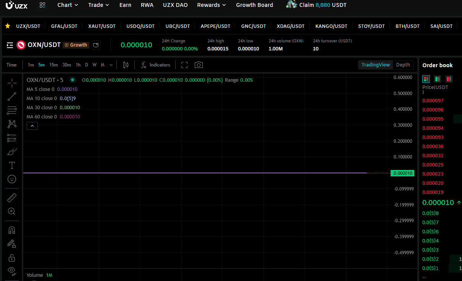Image resolution: width=462 pixels, height=281 pixels.
Task: Toggle the lock all drawings padlock
Action: point(11,257)
